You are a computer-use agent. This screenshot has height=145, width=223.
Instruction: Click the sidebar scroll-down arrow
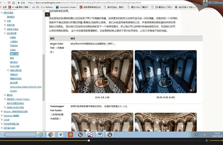pos(43,130)
